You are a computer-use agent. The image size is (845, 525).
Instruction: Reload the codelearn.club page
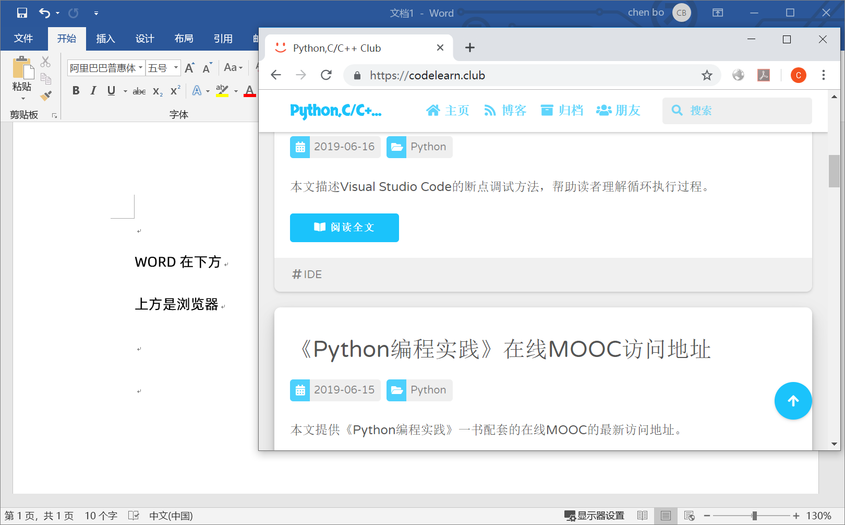coord(327,75)
